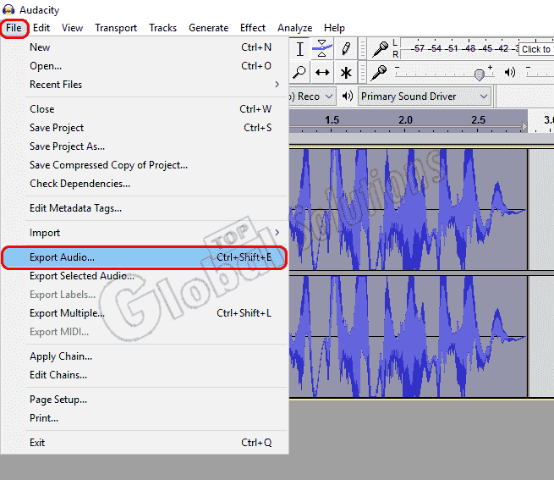The height and width of the screenshot is (480, 554).
Task: Select the Selection (I-beam) tool
Action: tap(300, 48)
